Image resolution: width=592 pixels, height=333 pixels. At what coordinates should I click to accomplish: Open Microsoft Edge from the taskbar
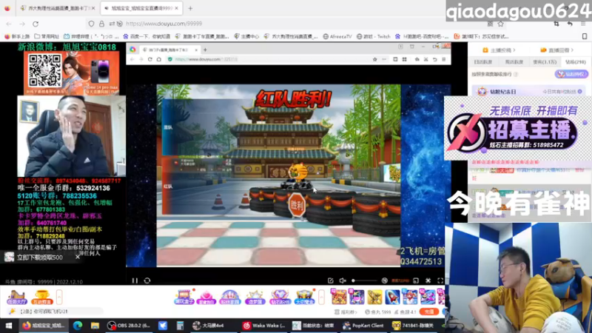point(78,326)
